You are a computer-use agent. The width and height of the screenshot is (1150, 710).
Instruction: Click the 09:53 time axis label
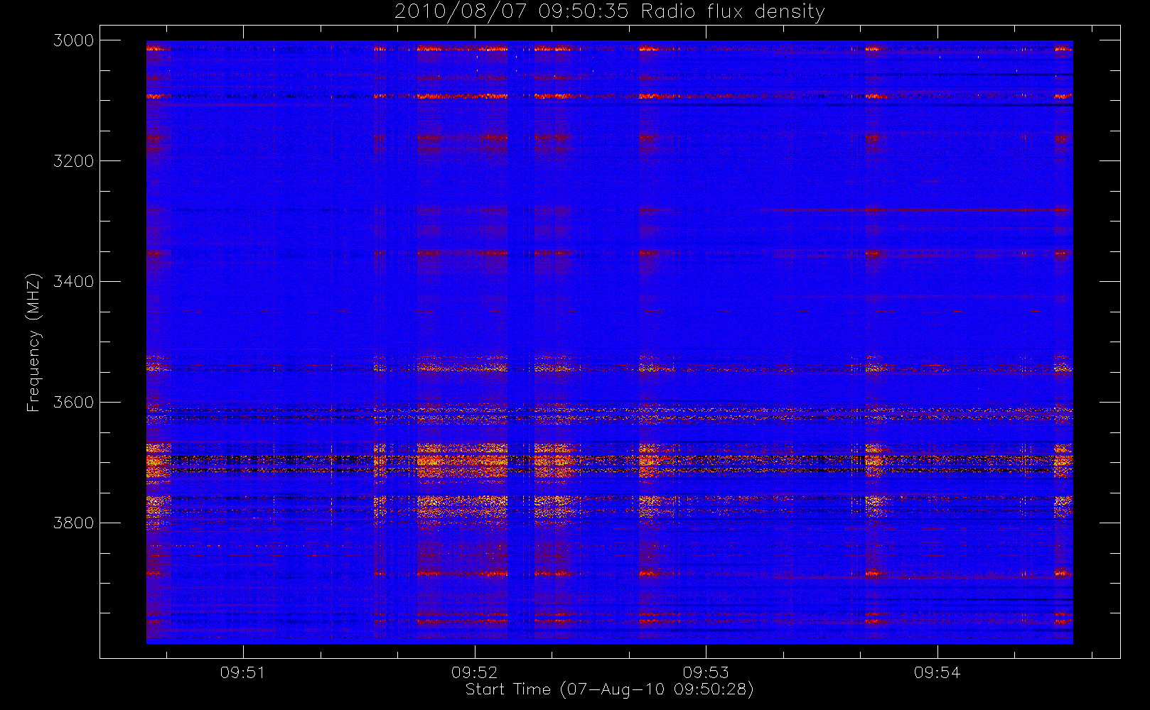(x=706, y=672)
